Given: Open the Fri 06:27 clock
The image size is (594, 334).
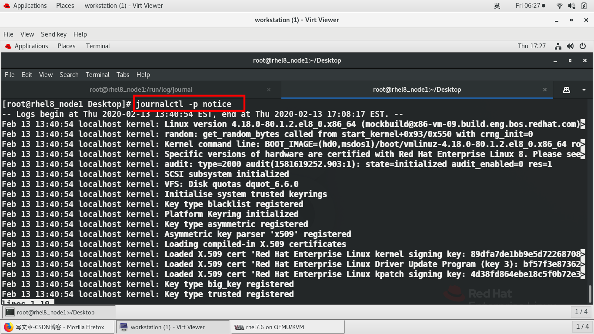Looking at the screenshot, I should pos(531,6).
